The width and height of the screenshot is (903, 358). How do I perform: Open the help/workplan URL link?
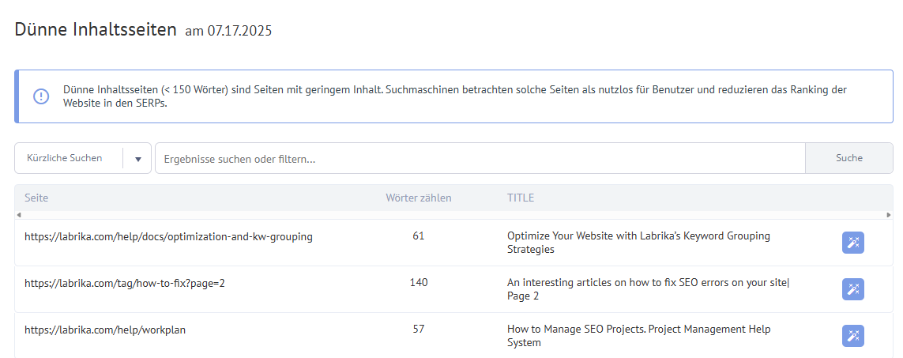coord(105,330)
